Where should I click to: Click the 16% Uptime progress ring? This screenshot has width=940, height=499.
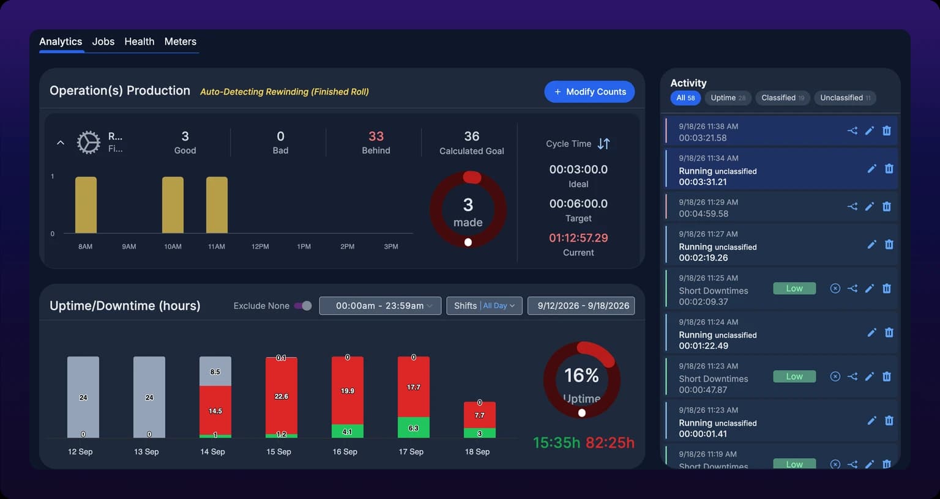click(x=582, y=380)
